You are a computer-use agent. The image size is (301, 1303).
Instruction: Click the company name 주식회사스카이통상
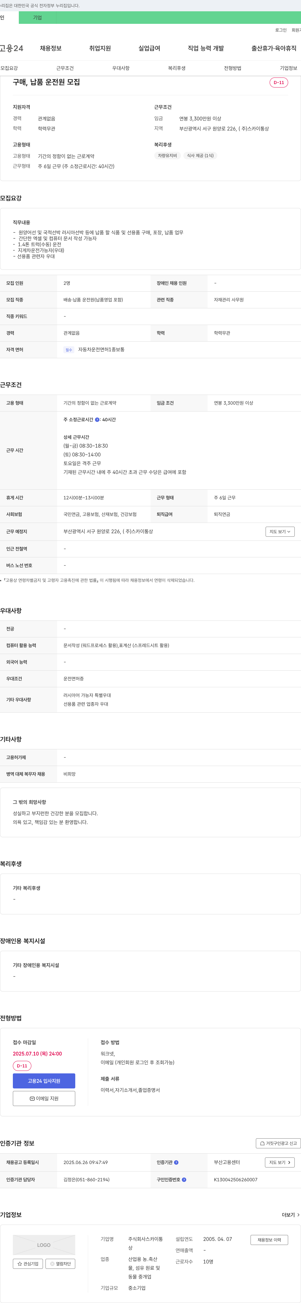[x=146, y=1244]
